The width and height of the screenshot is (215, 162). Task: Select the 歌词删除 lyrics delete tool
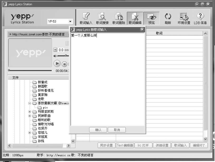coord(119,18)
